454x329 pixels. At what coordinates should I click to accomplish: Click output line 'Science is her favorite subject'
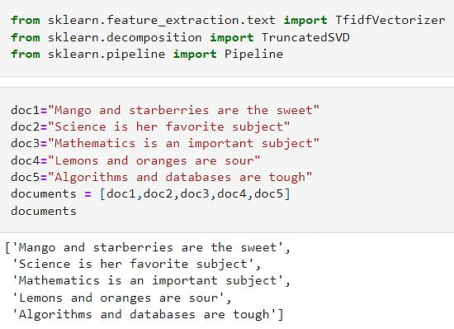pyautogui.click(x=136, y=264)
